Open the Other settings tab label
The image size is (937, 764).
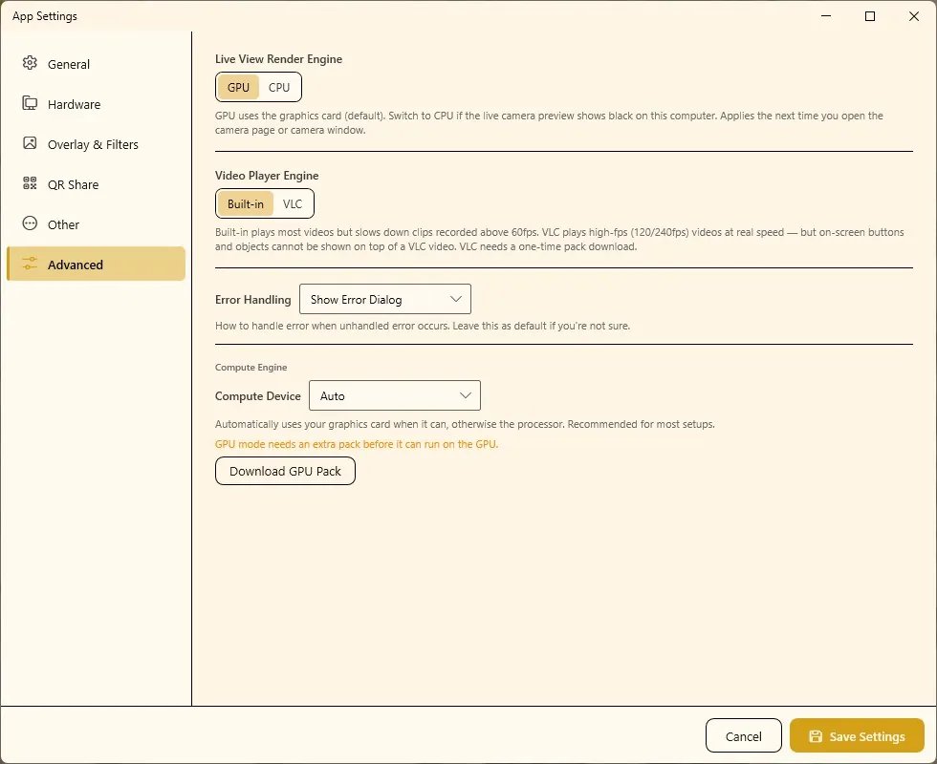(x=63, y=224)
